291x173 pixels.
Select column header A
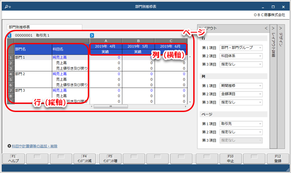[x=106, y=41]
